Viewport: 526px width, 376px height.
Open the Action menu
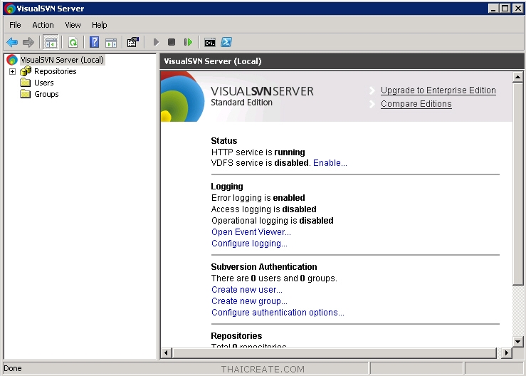(43, 25)
